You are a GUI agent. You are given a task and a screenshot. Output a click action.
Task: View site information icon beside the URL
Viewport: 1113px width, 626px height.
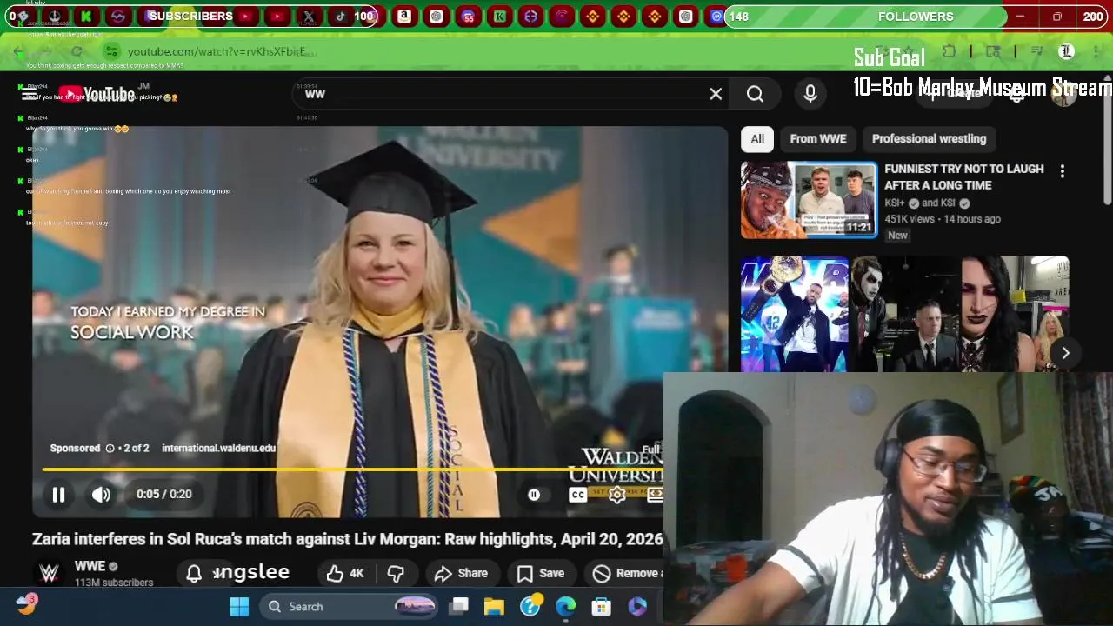click(111, 51)
